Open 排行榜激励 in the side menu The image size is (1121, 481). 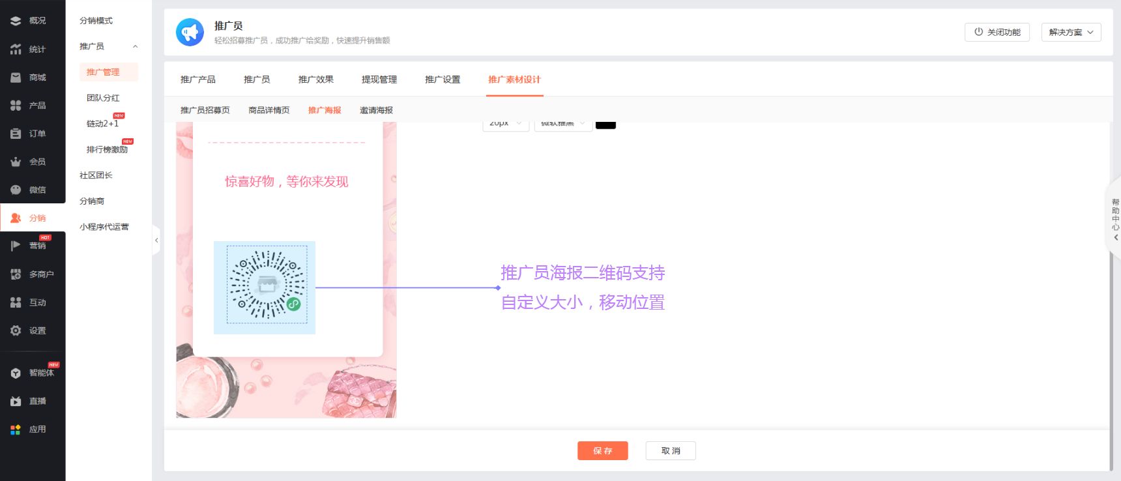[x=107, y=149]
